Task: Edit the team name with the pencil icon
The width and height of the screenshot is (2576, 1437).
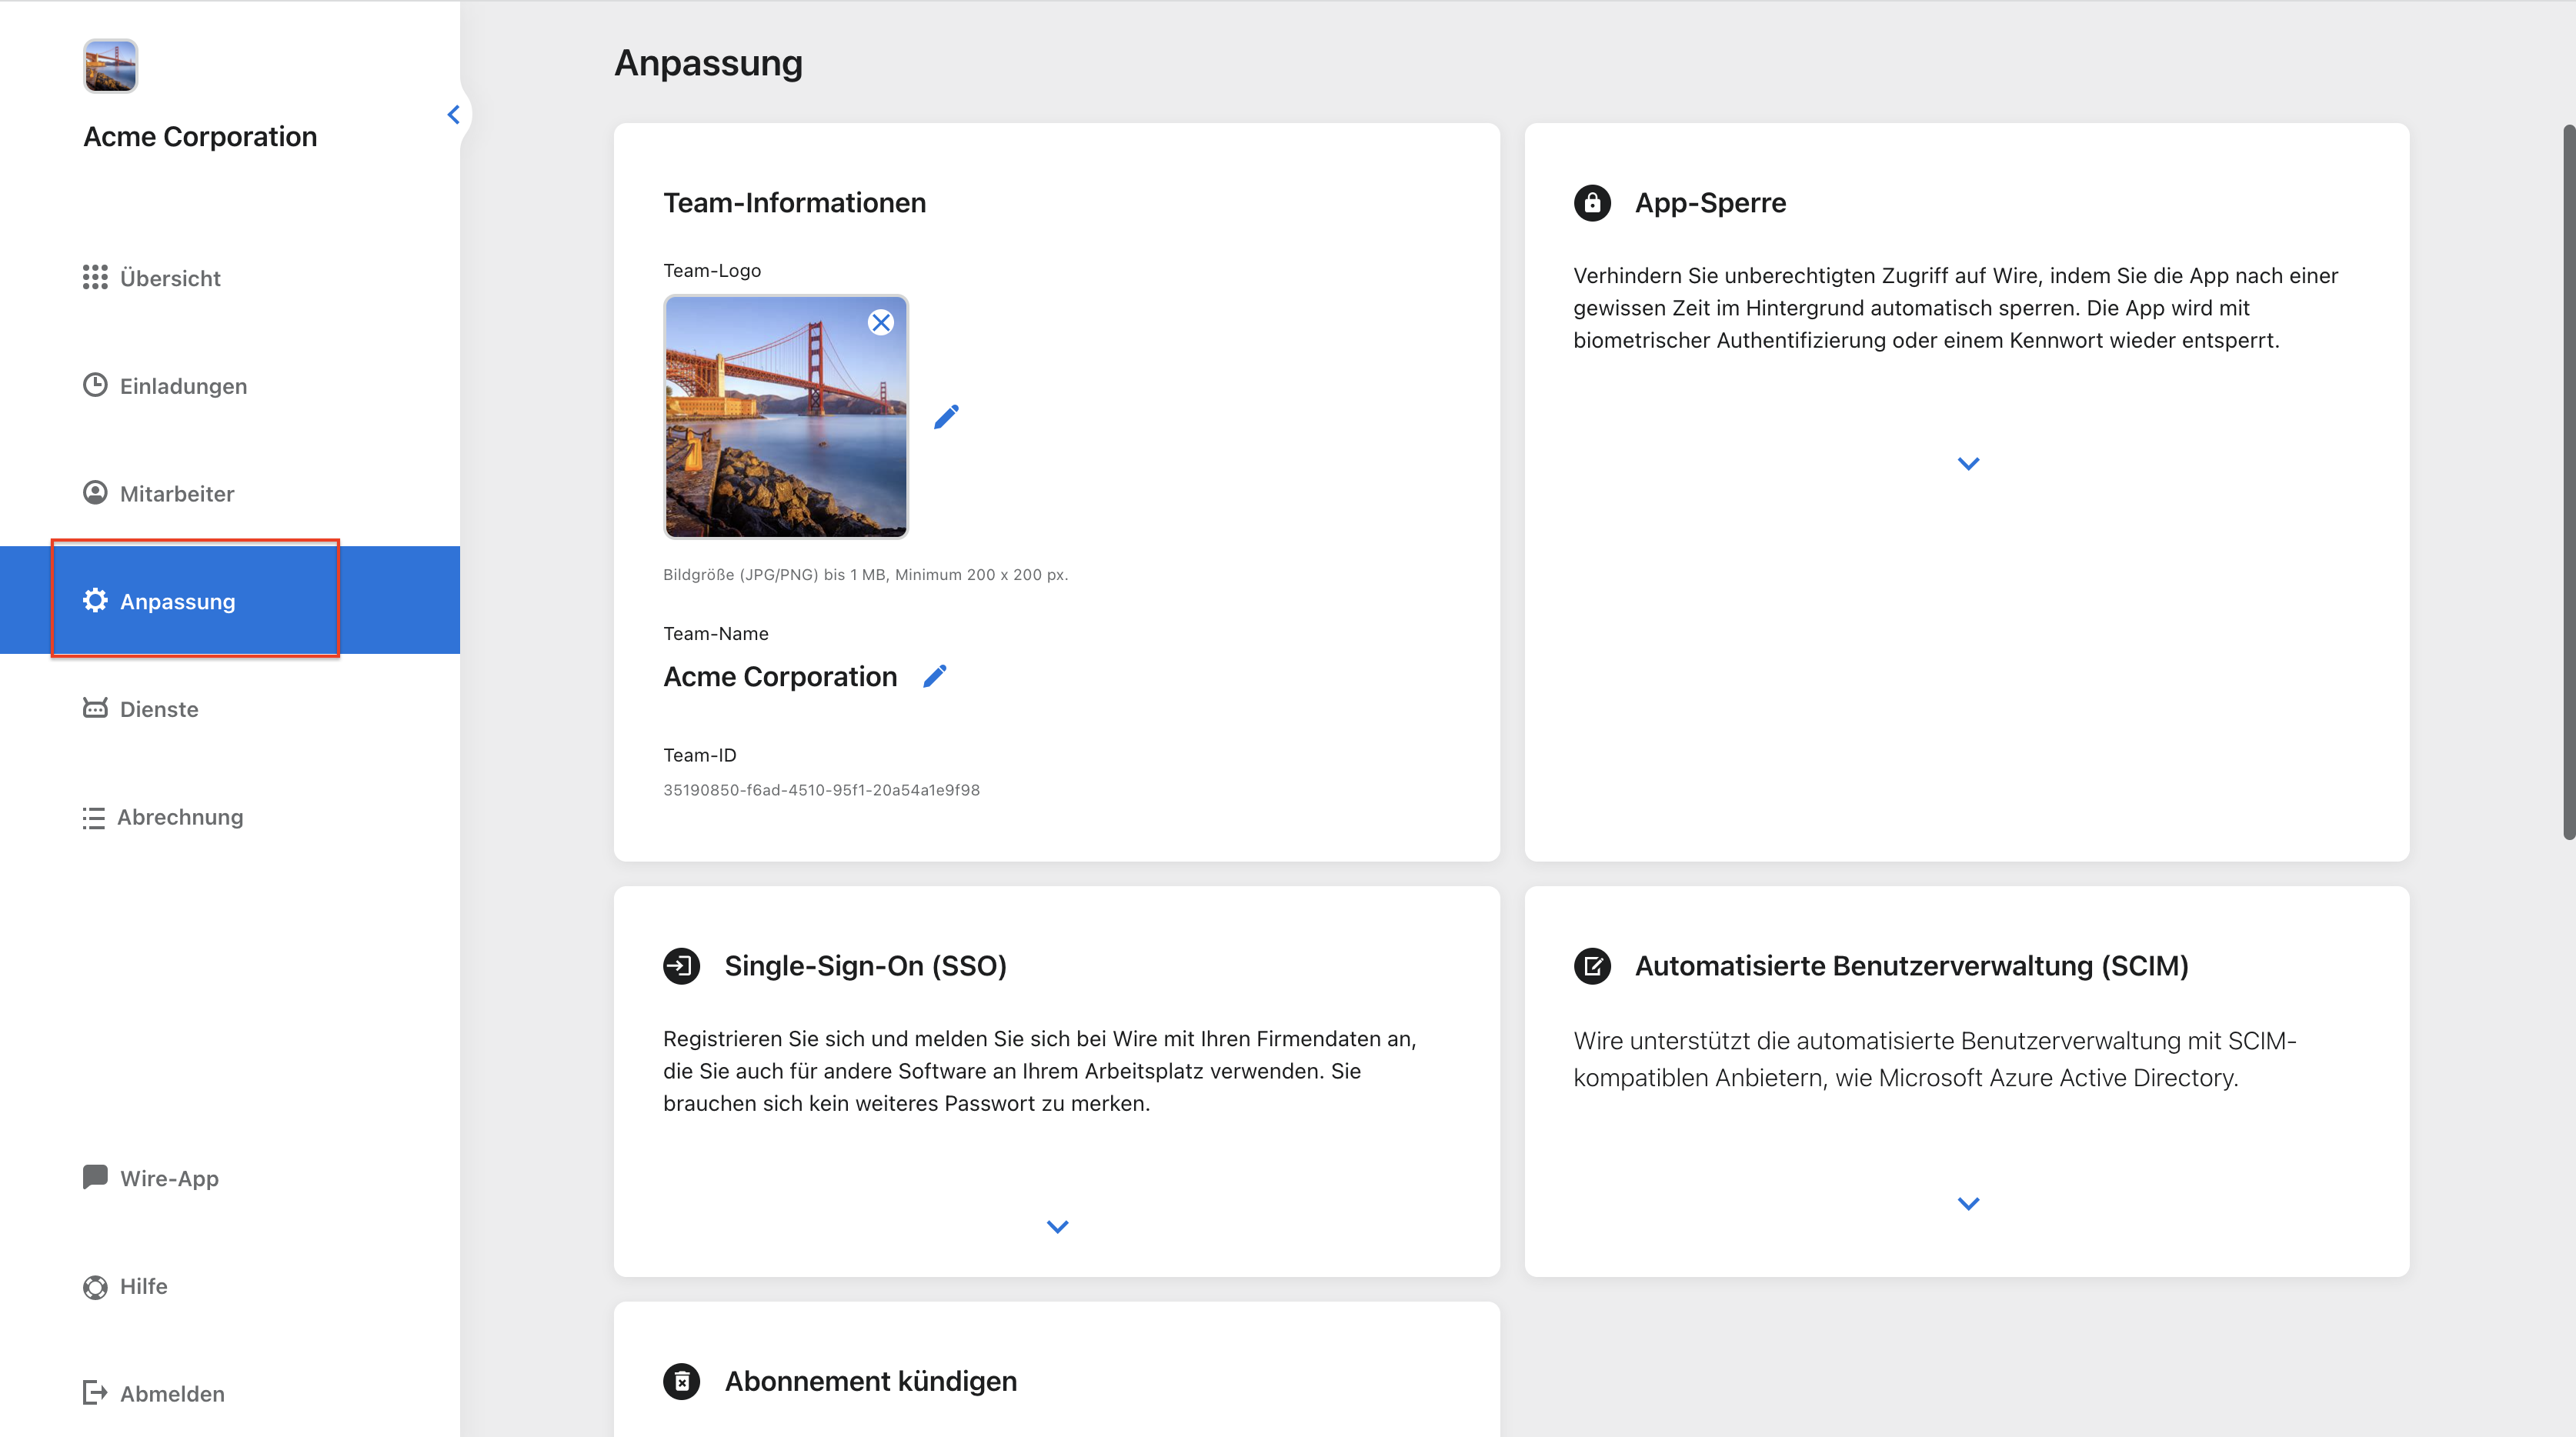Action: tap(934, 677)
